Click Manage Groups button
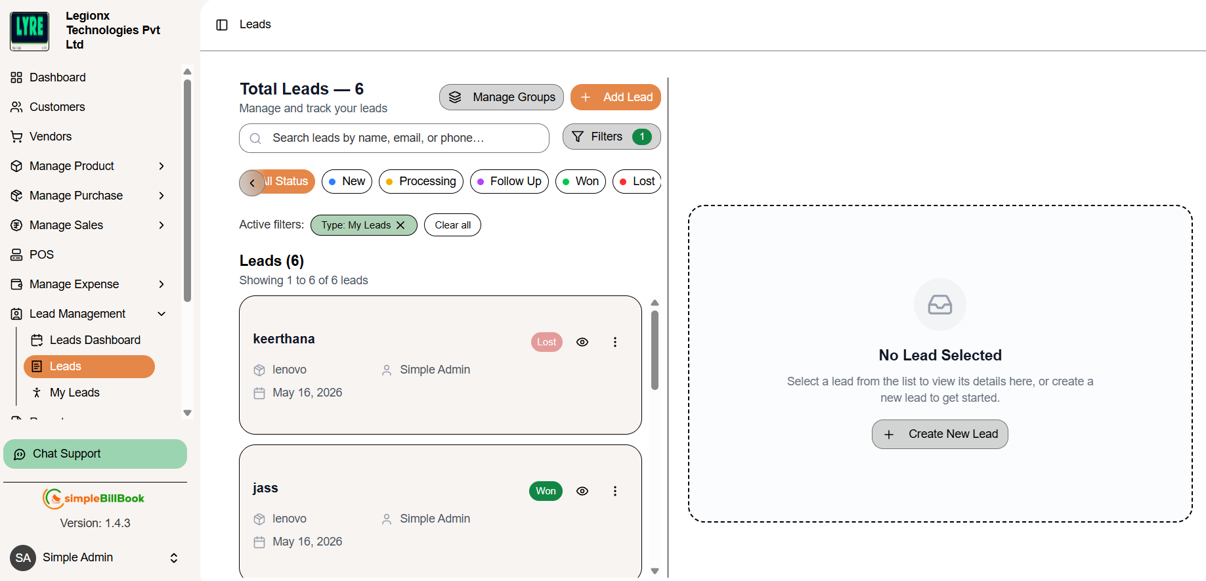 click(x=502, y=97)
